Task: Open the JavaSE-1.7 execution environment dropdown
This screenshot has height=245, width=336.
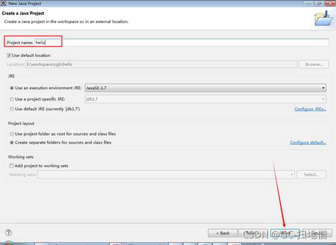Action: tap(206, 88)
